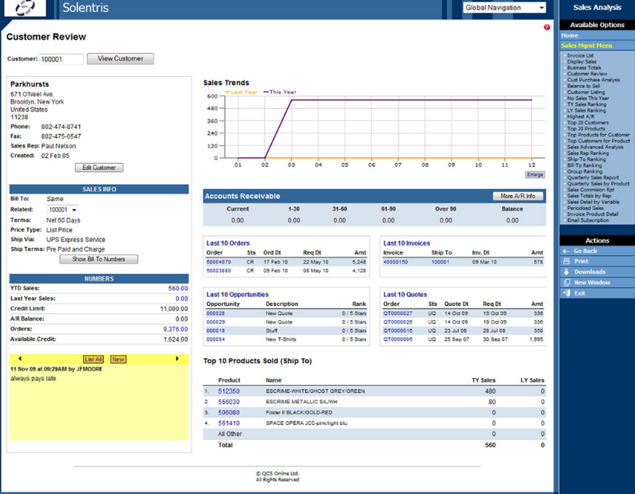Select the Exit door icon
Screen dimensions: 635x494
coord(566,293)
